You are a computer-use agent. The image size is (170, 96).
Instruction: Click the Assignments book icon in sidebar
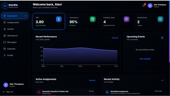pos(4,23)
